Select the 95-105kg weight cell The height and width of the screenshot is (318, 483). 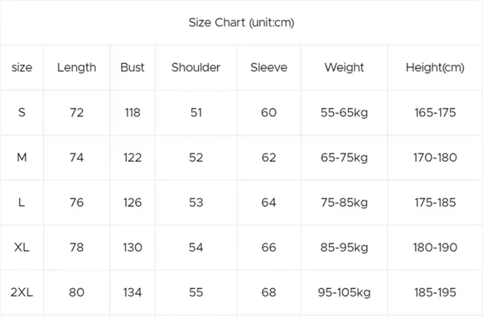point(344,292)
